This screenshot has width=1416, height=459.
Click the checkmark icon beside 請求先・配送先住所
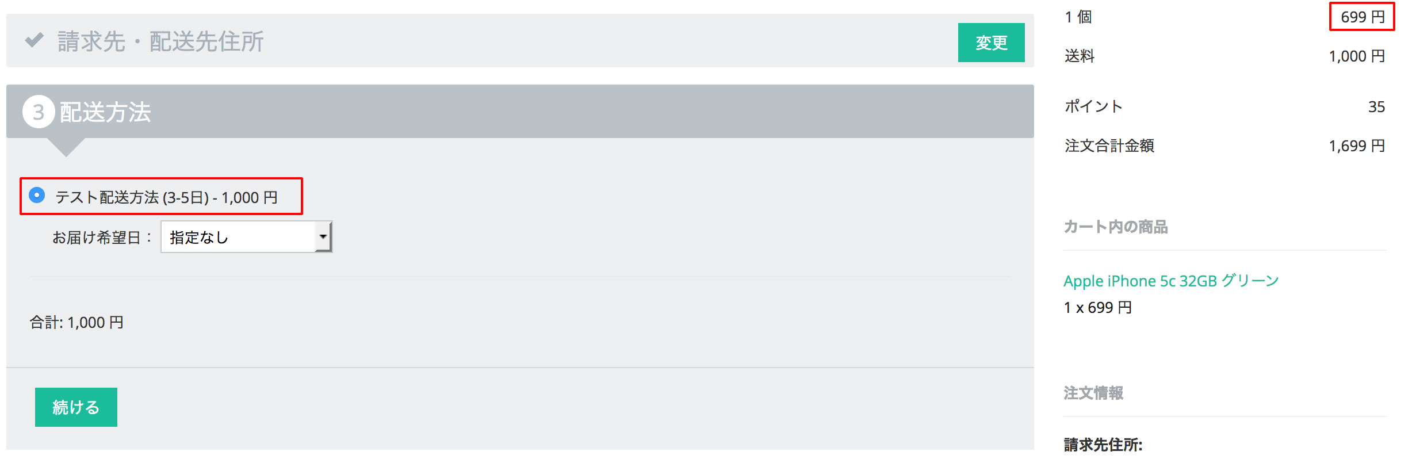point(35,40)
